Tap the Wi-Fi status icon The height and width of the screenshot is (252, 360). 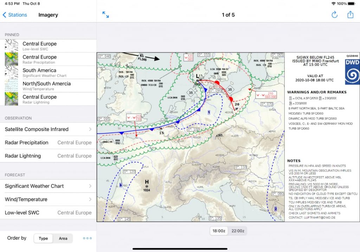tap(334, 4)
